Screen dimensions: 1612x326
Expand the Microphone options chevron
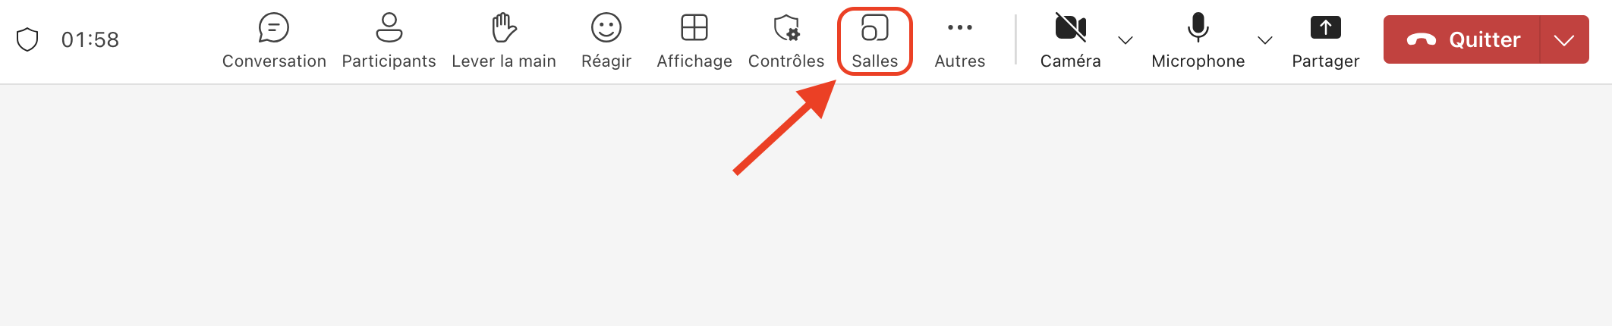click(1265, 40)
